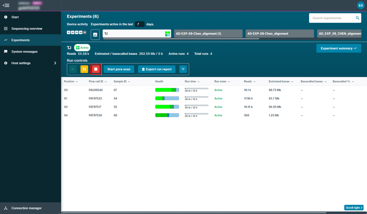
Task: Click the chart icon beside the experiment list
Action: 95,35
